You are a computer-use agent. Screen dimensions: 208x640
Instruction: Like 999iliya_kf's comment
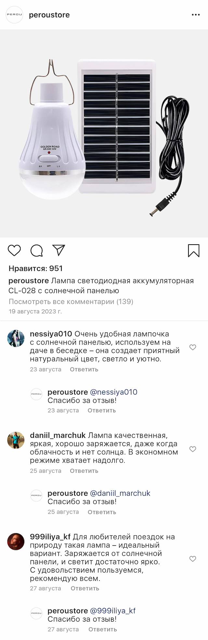[193, 559]
